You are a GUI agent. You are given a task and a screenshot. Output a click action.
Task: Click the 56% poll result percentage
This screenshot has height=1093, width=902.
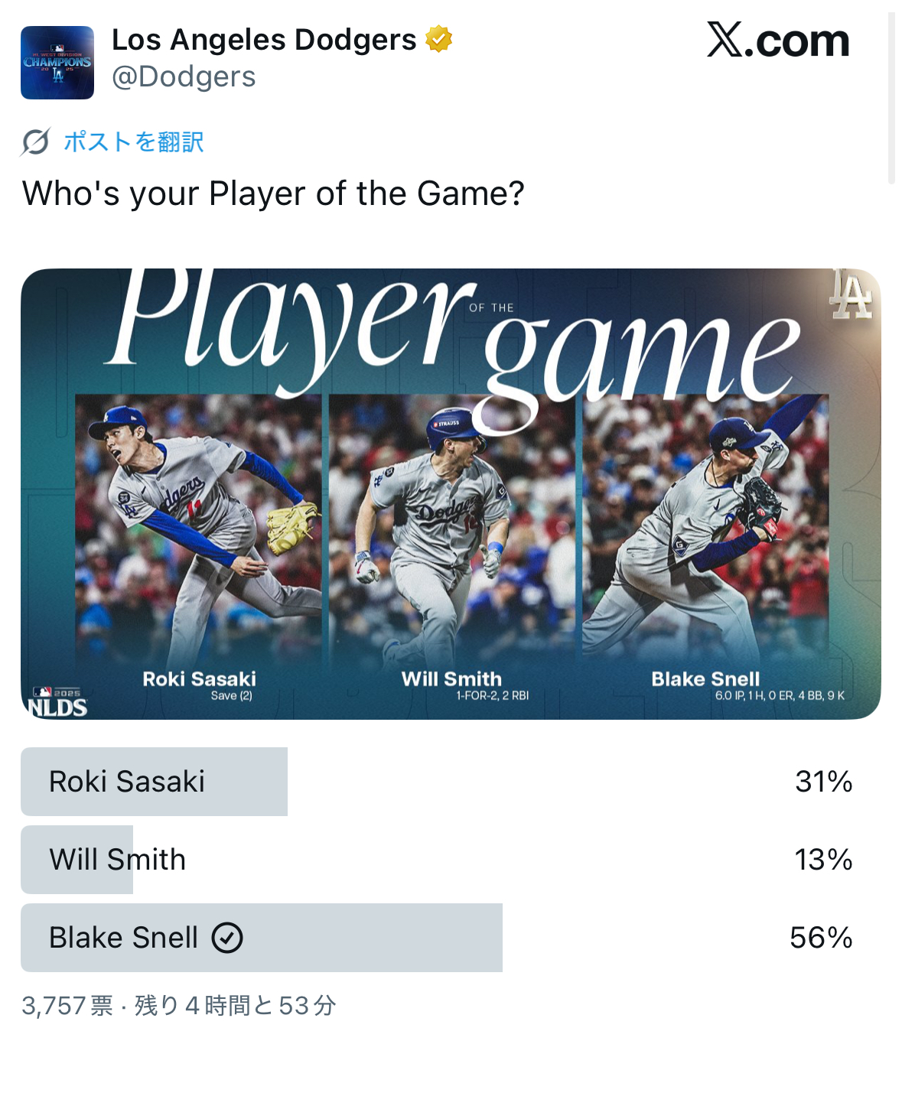(x=820, y=938)
